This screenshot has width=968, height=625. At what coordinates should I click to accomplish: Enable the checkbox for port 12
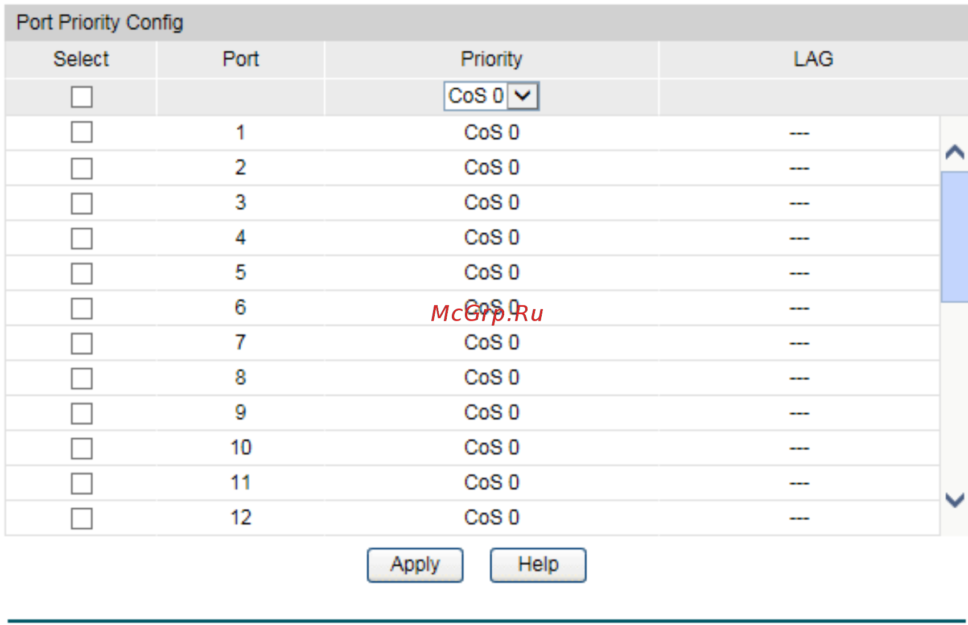[82, 519]
